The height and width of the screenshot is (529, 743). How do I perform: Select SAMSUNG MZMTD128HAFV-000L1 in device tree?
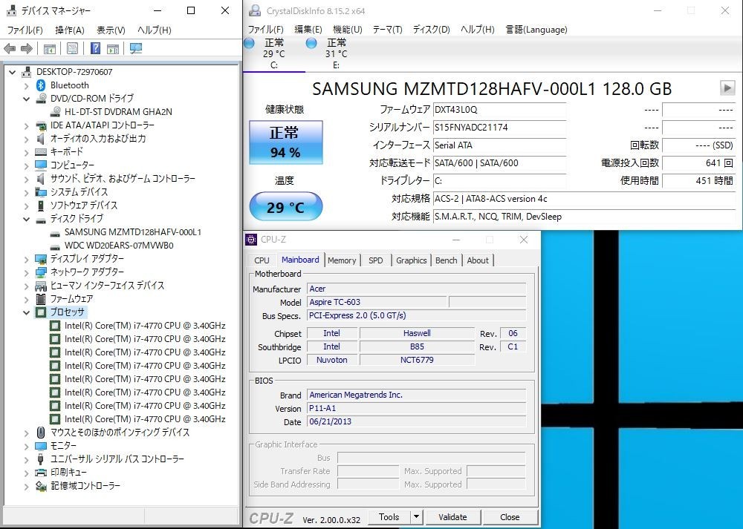pyautogui.click(x=133, y=232)
